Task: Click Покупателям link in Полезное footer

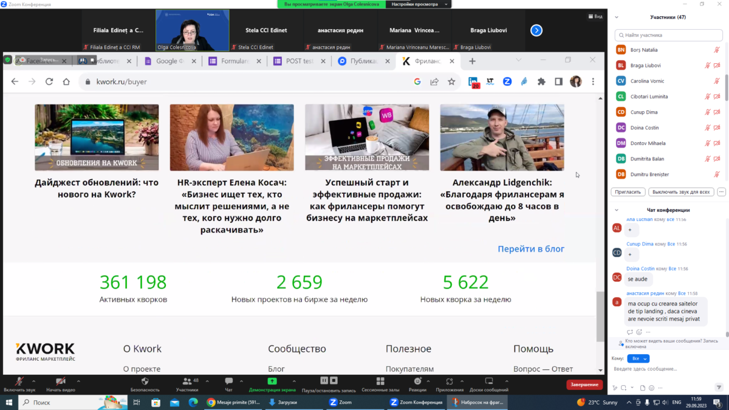Action: pyautogui.click(x=409, y=369)
